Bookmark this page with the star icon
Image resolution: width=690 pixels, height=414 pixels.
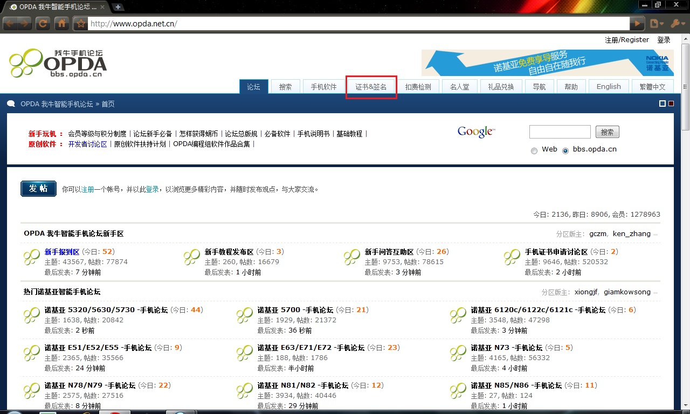[x=80, y=24]
